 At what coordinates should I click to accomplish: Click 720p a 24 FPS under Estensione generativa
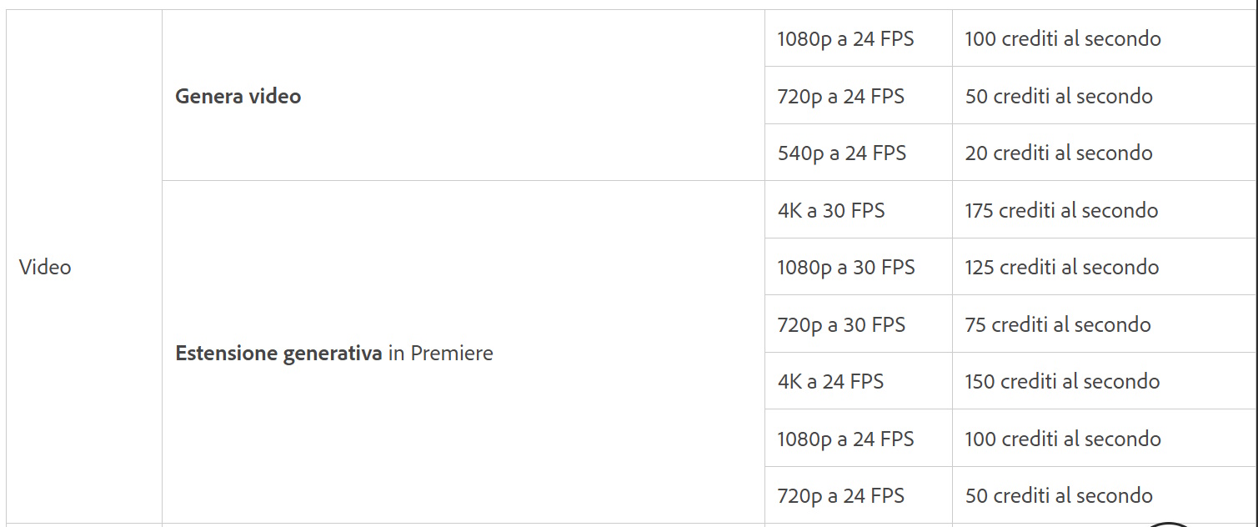[x=840, y=496]
